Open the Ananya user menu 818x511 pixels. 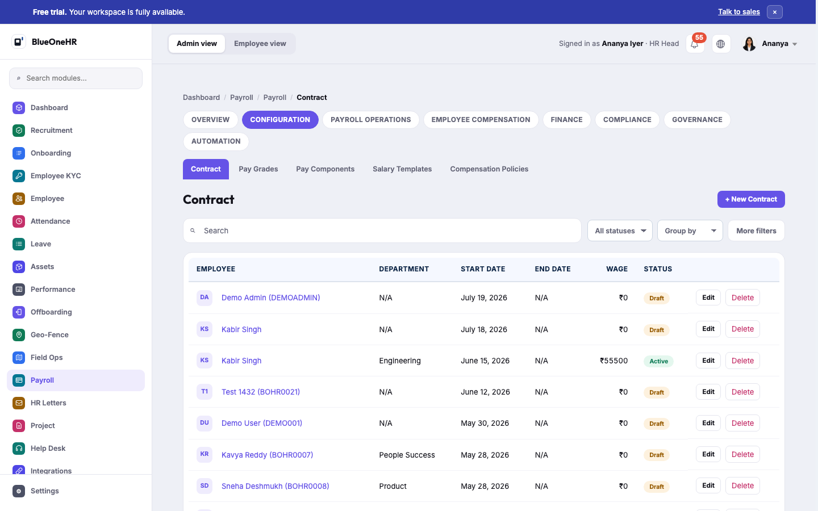point(770,44)
